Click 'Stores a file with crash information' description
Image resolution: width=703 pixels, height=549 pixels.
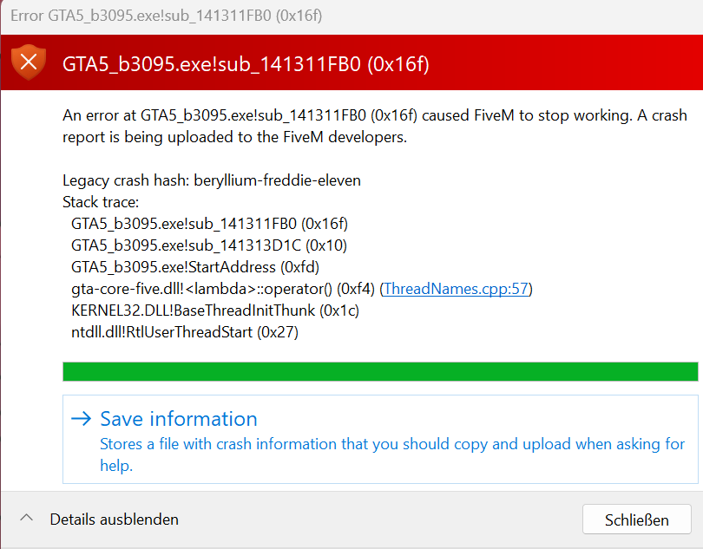click(x=392, y=454)
